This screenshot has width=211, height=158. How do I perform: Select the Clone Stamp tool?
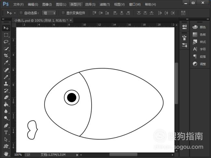6,84
